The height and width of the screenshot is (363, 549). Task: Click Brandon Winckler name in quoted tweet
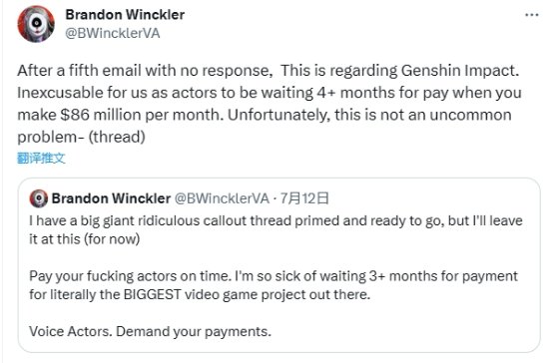click(x=112, y=198)
